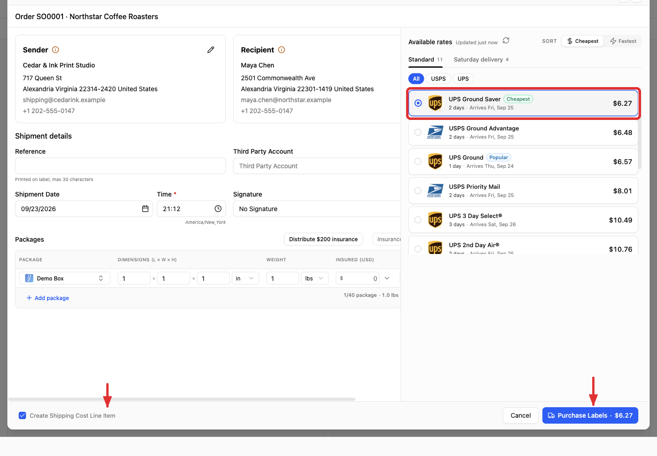Image resolution: width=657 pixels, height=456 pixels.
Task: Open the shipment date calendar picker
Action: click(x=145, y=209)
